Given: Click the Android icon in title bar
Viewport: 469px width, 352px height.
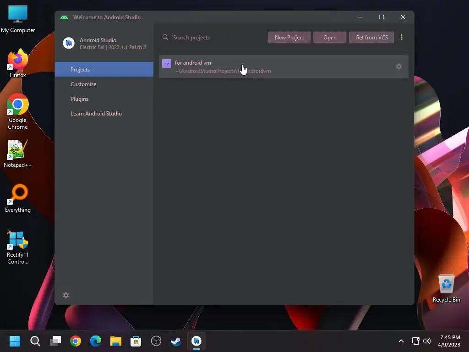Looking at the screenshot, I should point(64,17).
